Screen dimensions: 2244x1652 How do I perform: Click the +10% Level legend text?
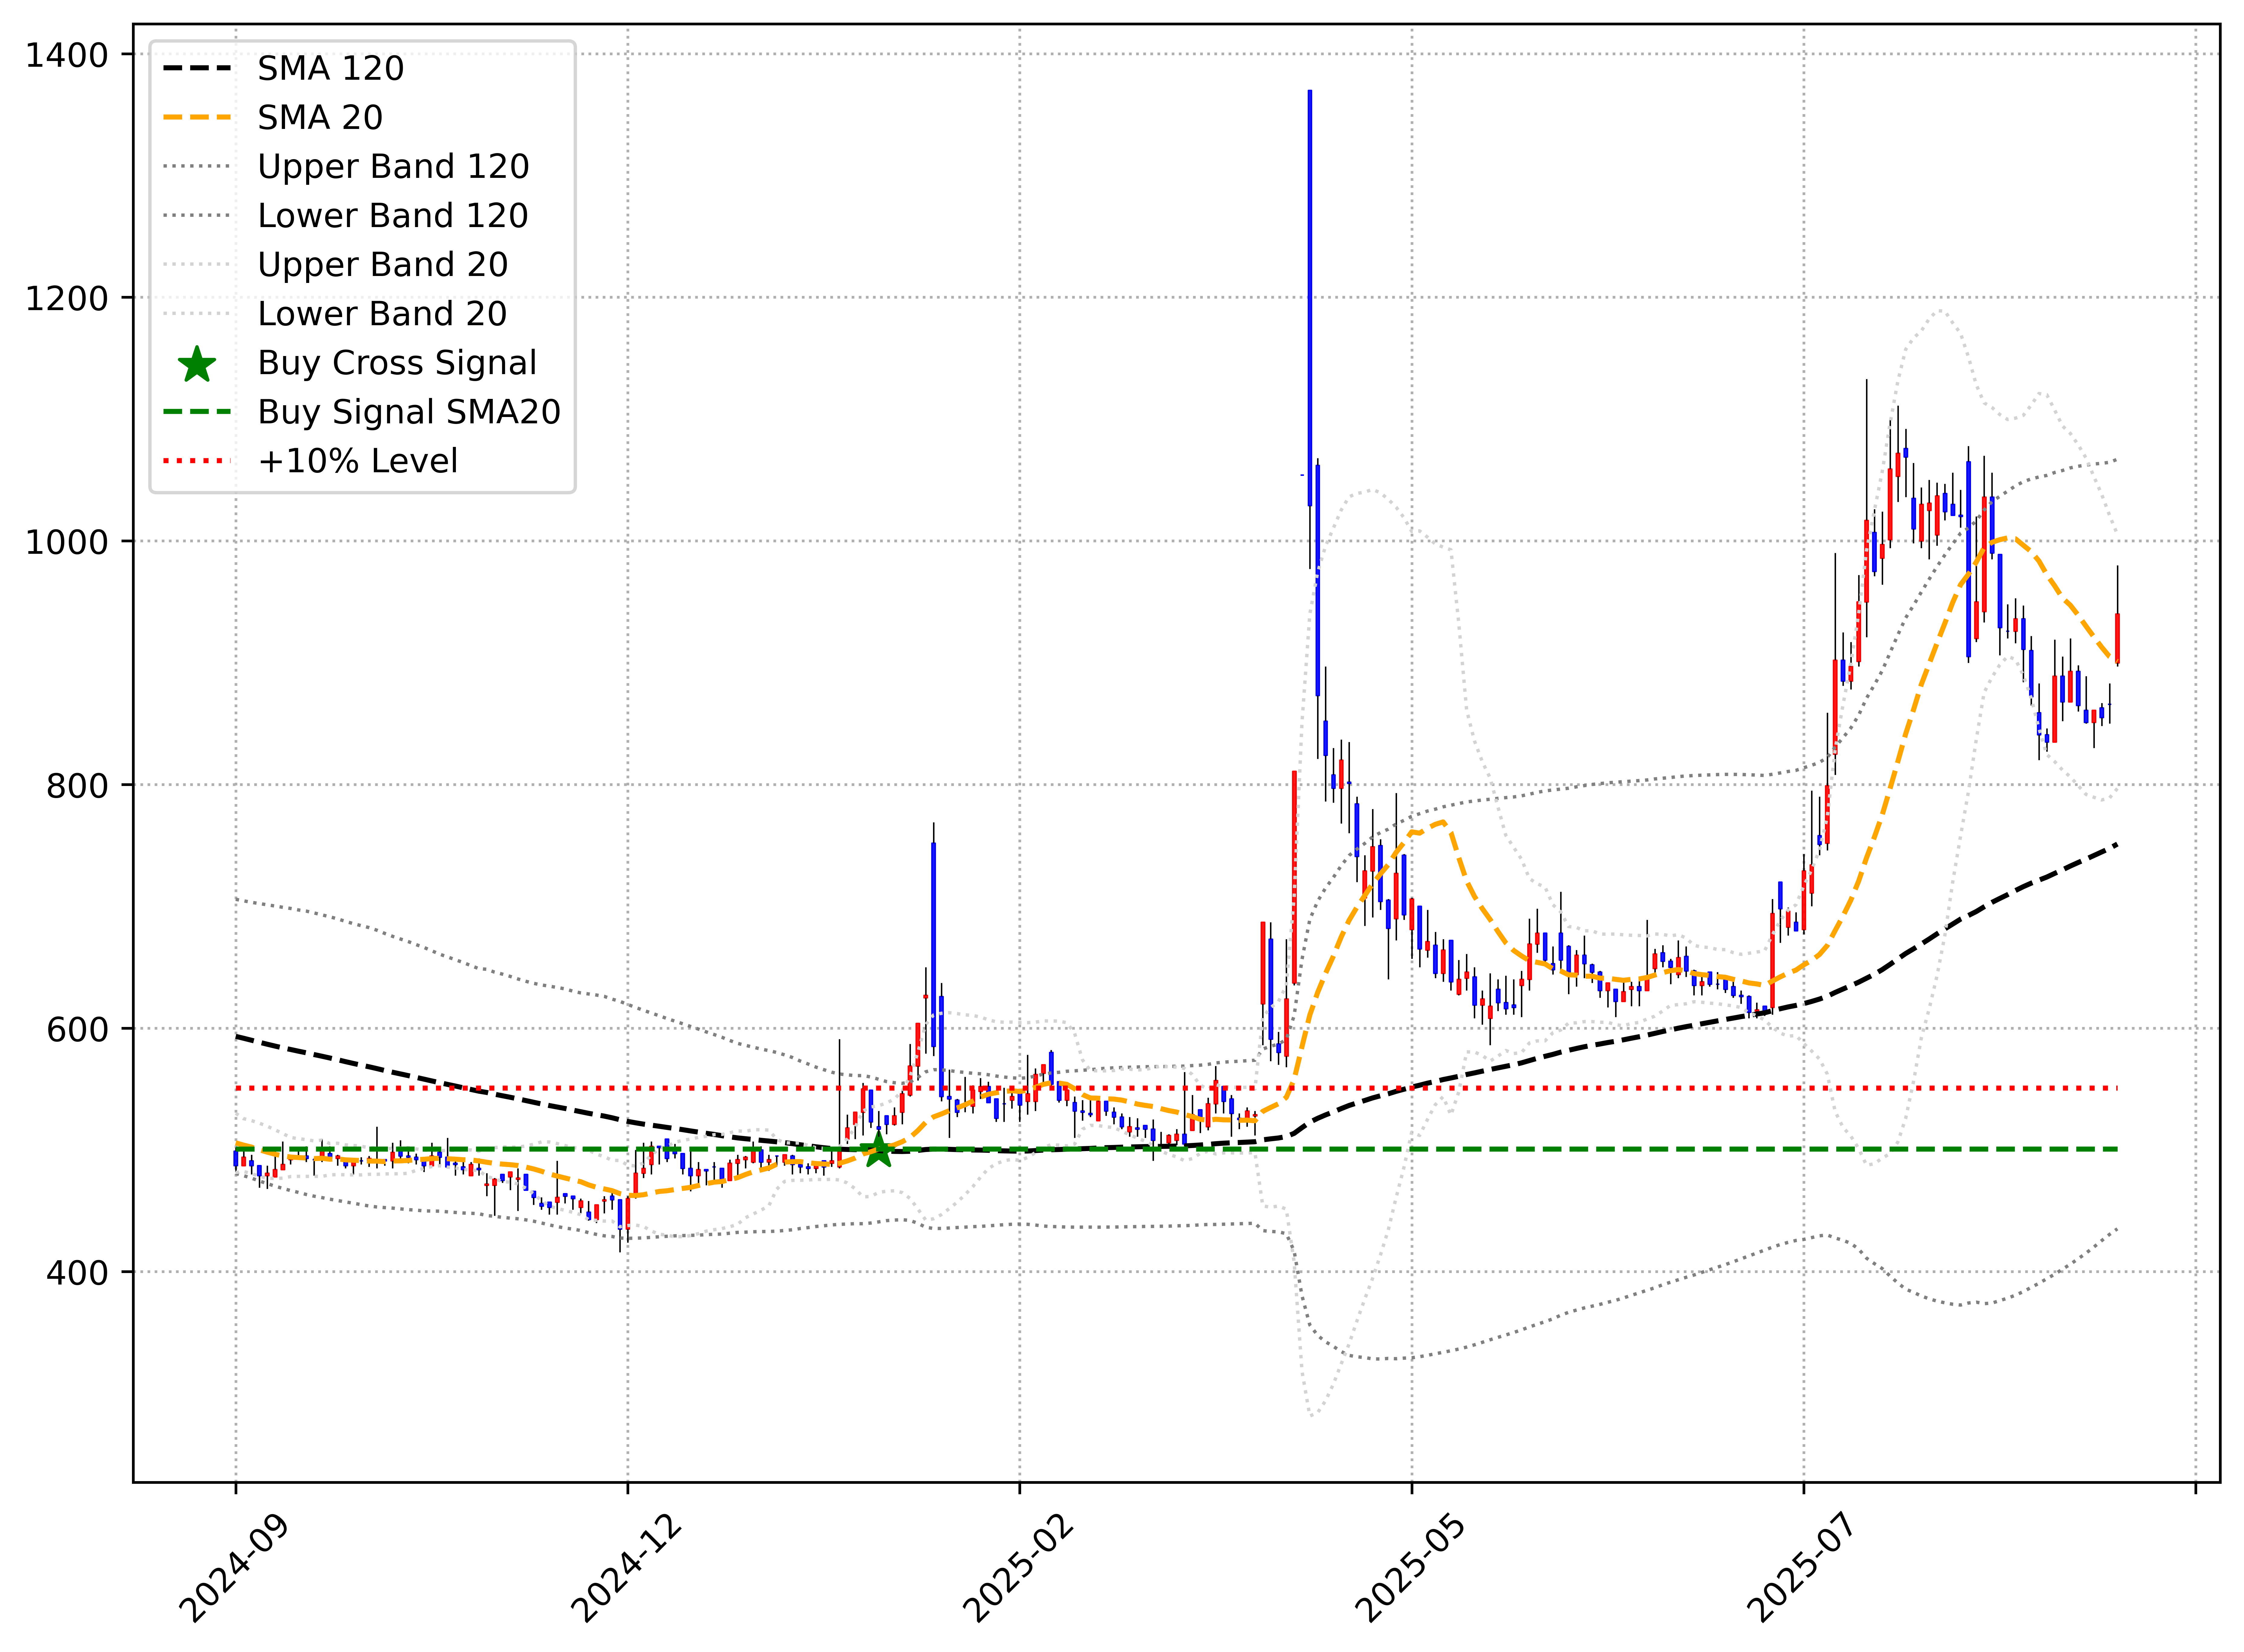tap(358, 461)
